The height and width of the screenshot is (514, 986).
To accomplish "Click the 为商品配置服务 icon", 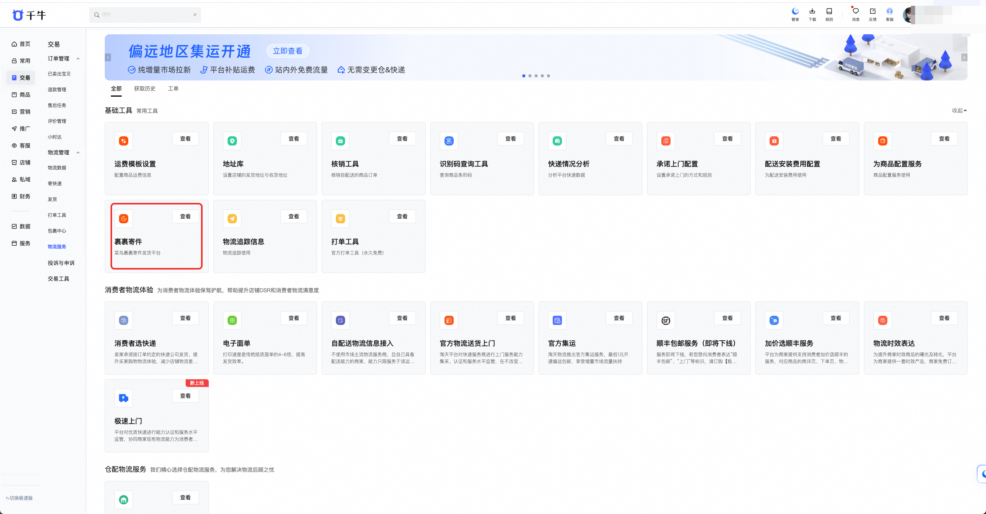I will 883,141.
